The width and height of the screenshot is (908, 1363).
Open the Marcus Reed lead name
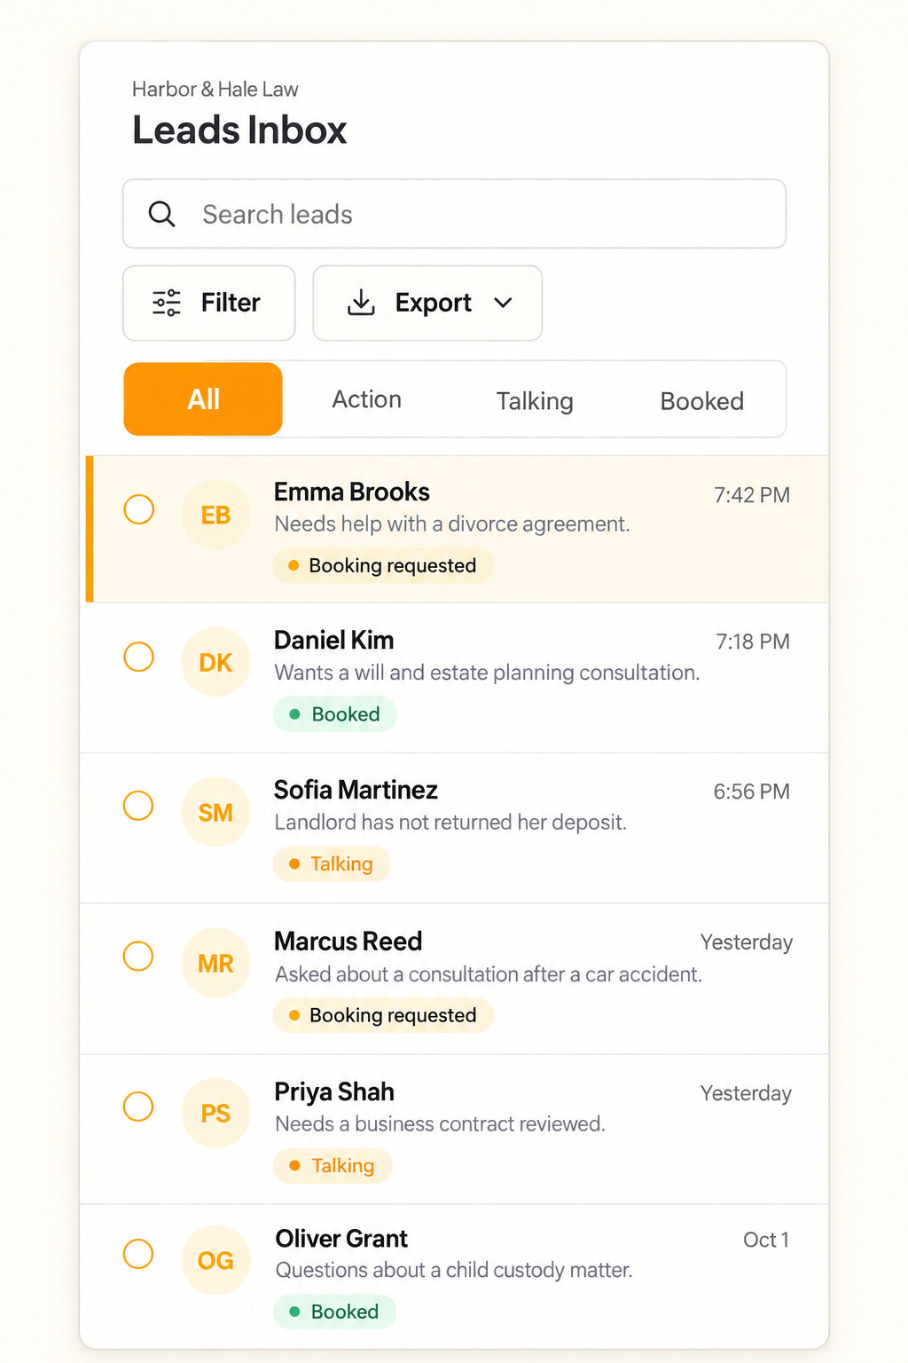pyautogui.click(x=348, y=941)
